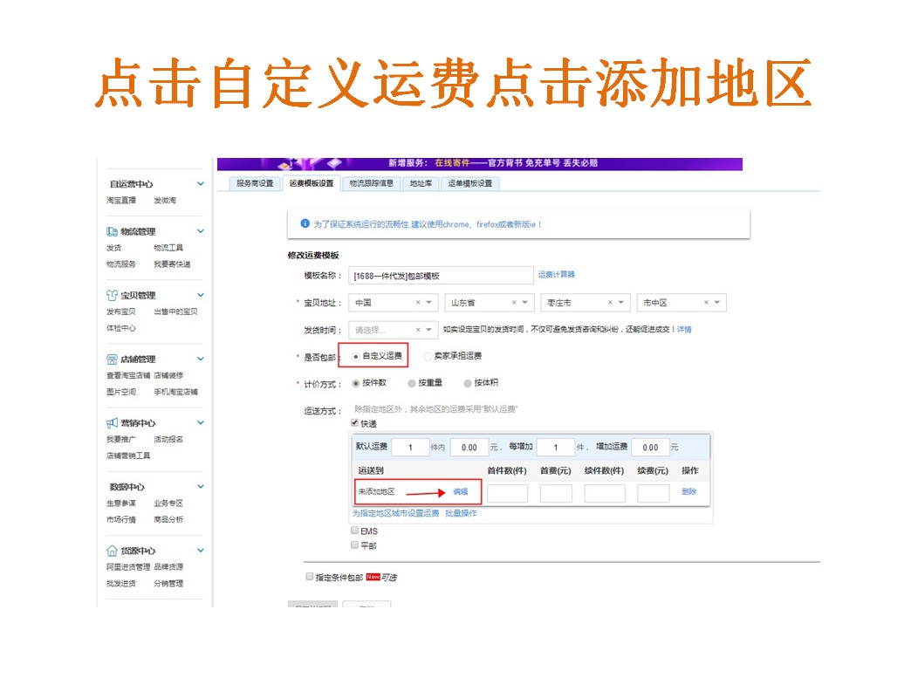Switch to the 物流跟踪信息 tab

click(373, 182)
